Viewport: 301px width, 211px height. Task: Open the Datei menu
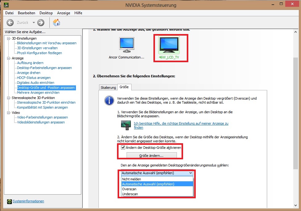coord(9,13)
